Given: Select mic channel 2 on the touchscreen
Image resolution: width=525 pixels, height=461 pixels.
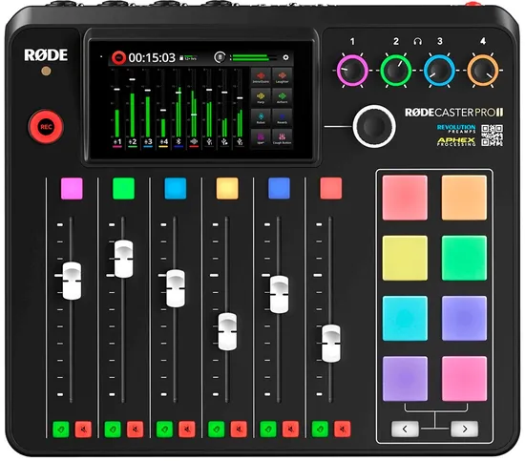Looking at the screenshot, I should [133, 142].
